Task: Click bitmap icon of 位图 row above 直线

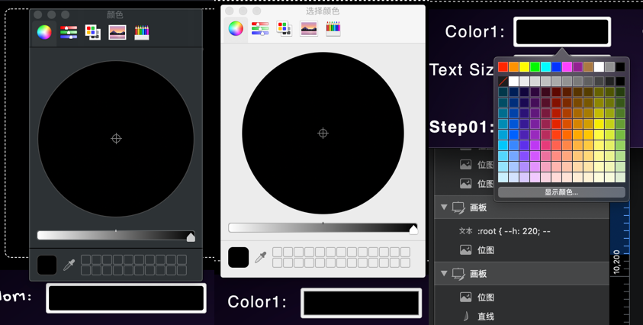Action: 465,297
